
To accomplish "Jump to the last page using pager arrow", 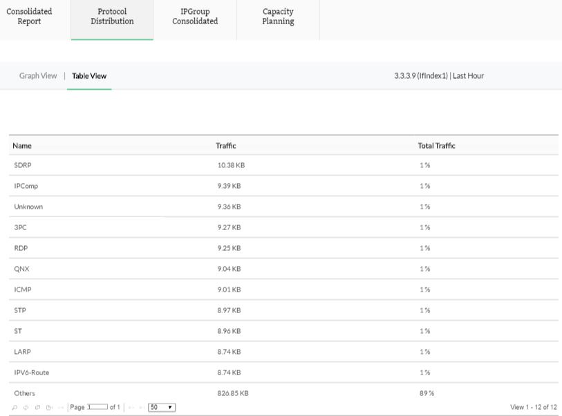I will tap(141, 408).
